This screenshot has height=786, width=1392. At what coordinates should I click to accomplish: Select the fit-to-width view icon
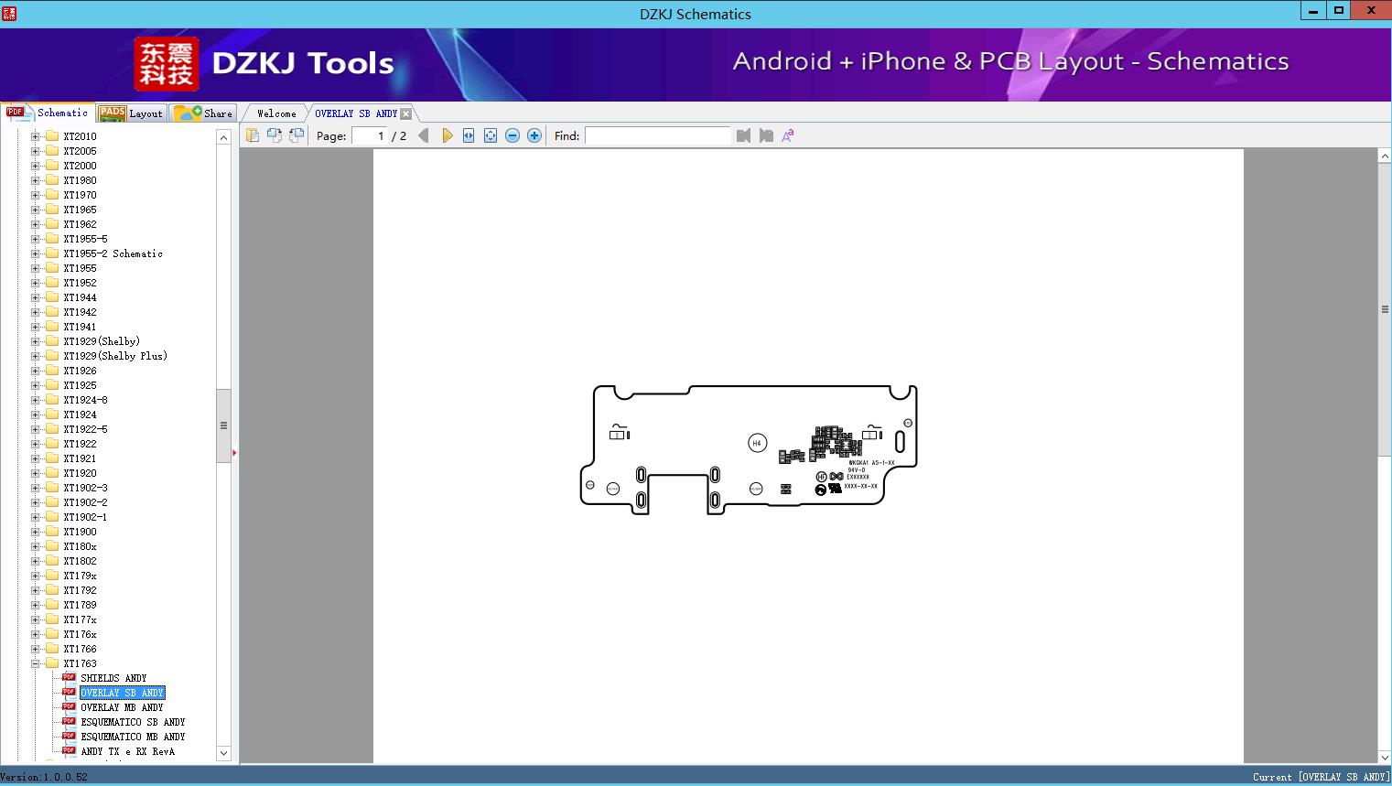click(468, 135)
